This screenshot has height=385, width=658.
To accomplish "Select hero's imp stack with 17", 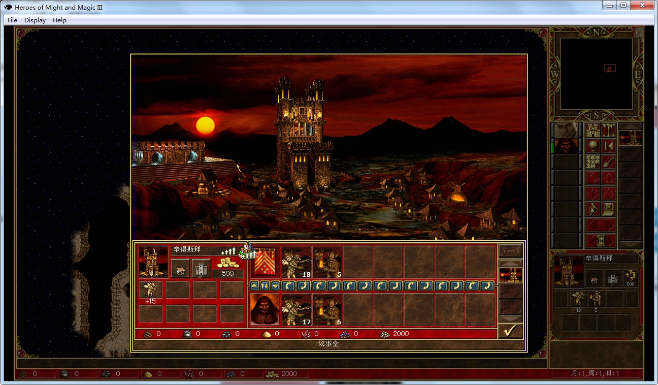I will [297, 309].
